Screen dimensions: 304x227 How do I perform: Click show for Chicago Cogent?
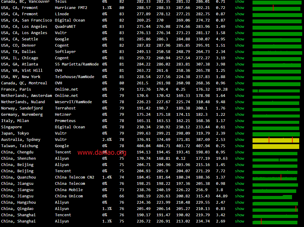click(239, 58)
